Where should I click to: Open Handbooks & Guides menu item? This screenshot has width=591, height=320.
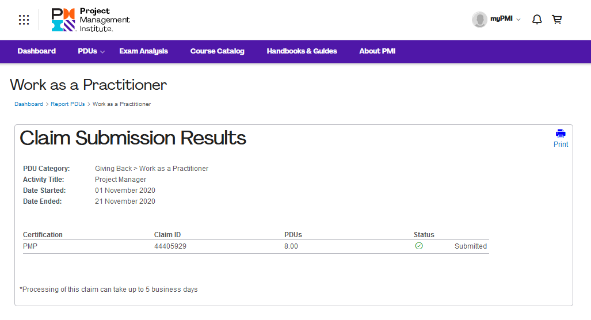(x=302, y=51)
